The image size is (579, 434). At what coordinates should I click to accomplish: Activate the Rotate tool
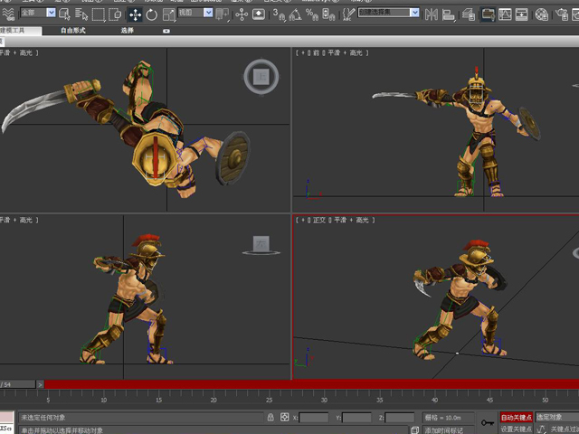pos(152,14)
